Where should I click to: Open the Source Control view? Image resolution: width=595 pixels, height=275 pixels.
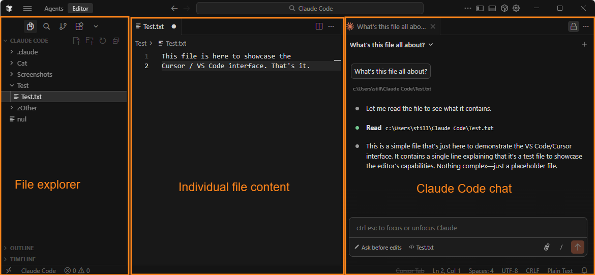[x=63, y=26]
